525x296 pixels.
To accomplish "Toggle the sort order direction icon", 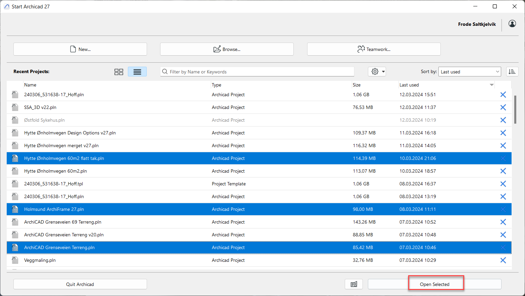I will click(x=512, y=72).
